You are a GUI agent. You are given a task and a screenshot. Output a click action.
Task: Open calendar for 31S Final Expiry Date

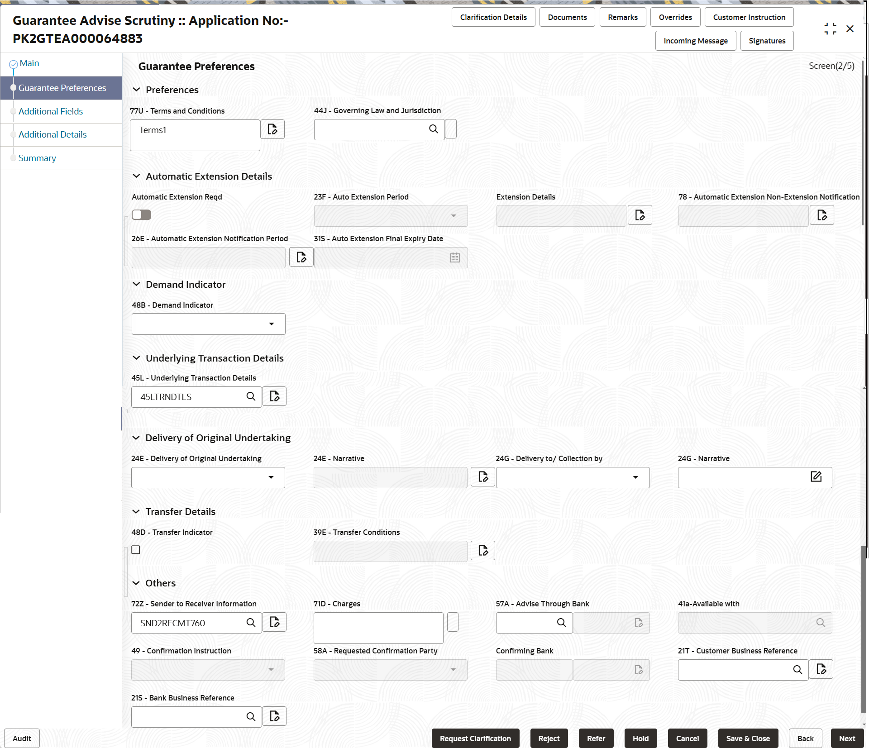click(455, 257)
